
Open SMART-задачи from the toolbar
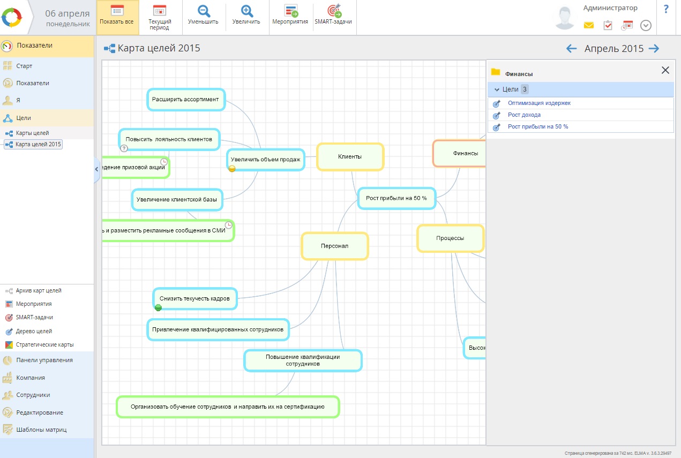pyautogui.click(x=334, y=15)
